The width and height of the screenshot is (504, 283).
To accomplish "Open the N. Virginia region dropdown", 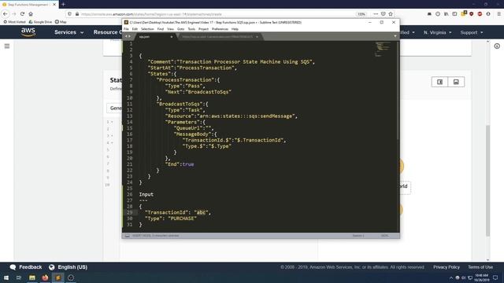I will coord(438,32).
